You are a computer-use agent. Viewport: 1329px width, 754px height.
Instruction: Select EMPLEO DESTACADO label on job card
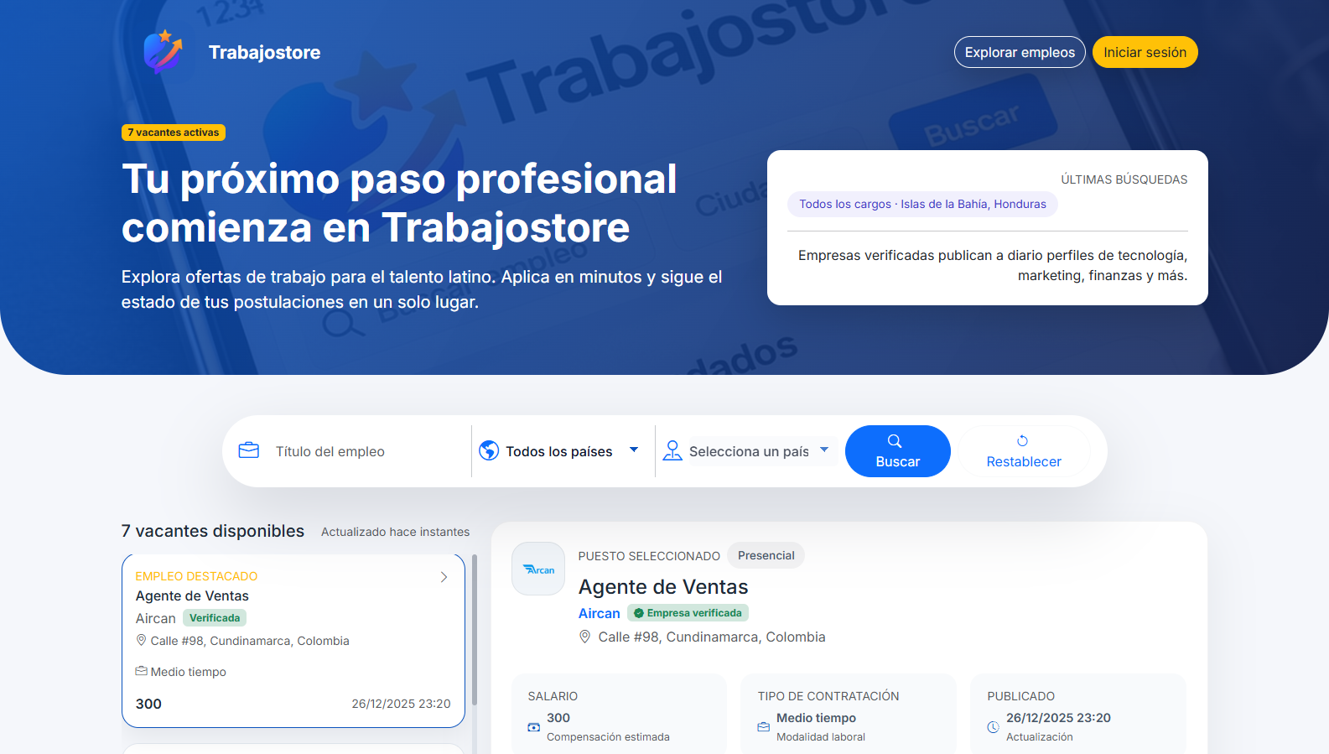point(196,576)
